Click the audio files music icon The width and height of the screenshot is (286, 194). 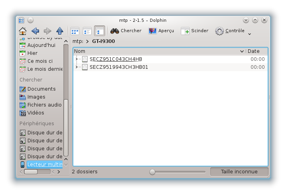click(23, 105)
